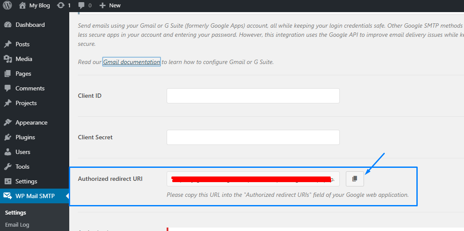464x231 pixels.
Task: Open the Appearance menu
Action: pyautogui.click(x=31, y=122)
